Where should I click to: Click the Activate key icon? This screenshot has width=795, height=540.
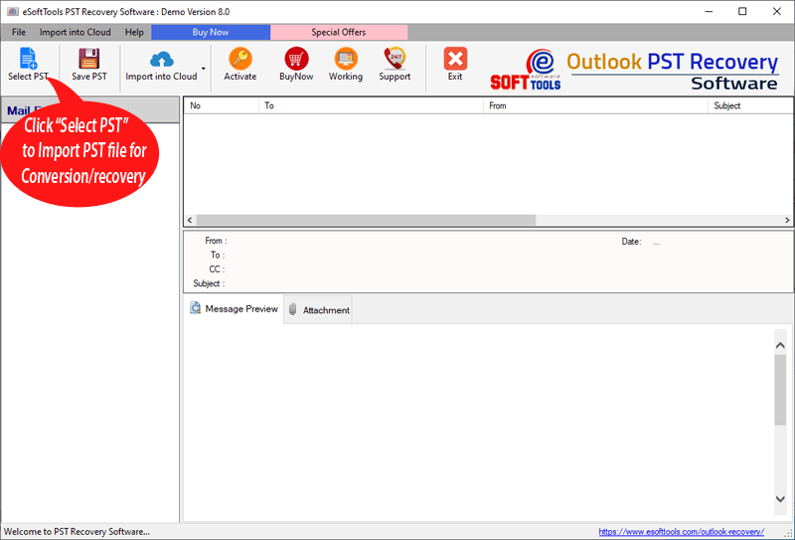[240, 58]
